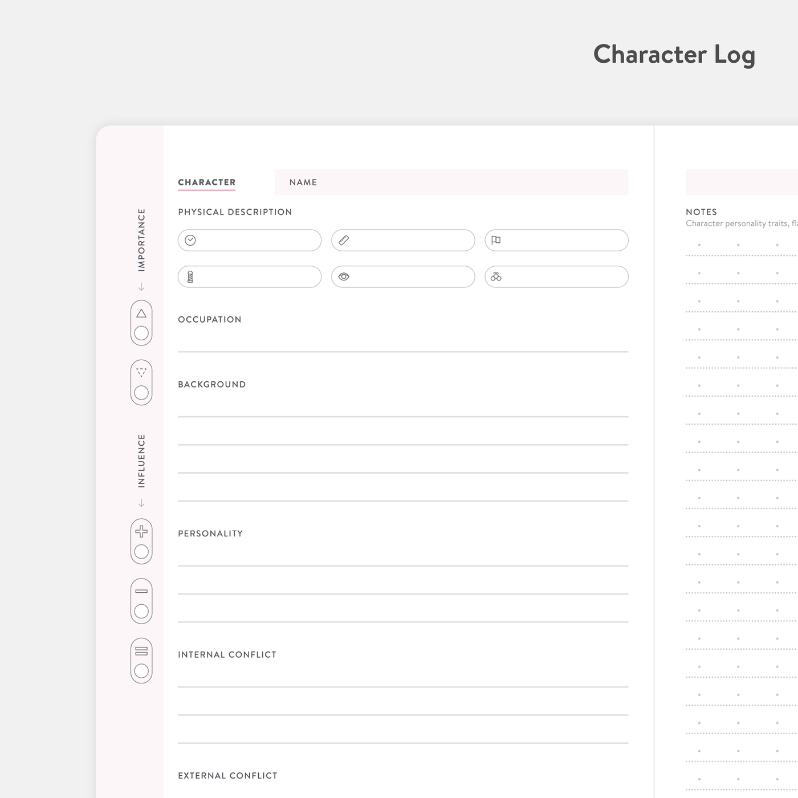This screenshot has height=798, width=798.
Task: Click the Character Log title
Action: click(x=674, y=55)
